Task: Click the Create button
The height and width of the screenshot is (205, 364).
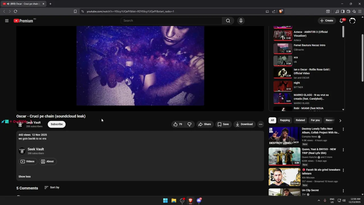Action: coord(326,20)
